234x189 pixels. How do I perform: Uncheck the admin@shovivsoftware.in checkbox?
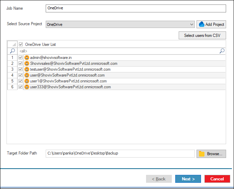pyautogui.click(x=21, y=58)
